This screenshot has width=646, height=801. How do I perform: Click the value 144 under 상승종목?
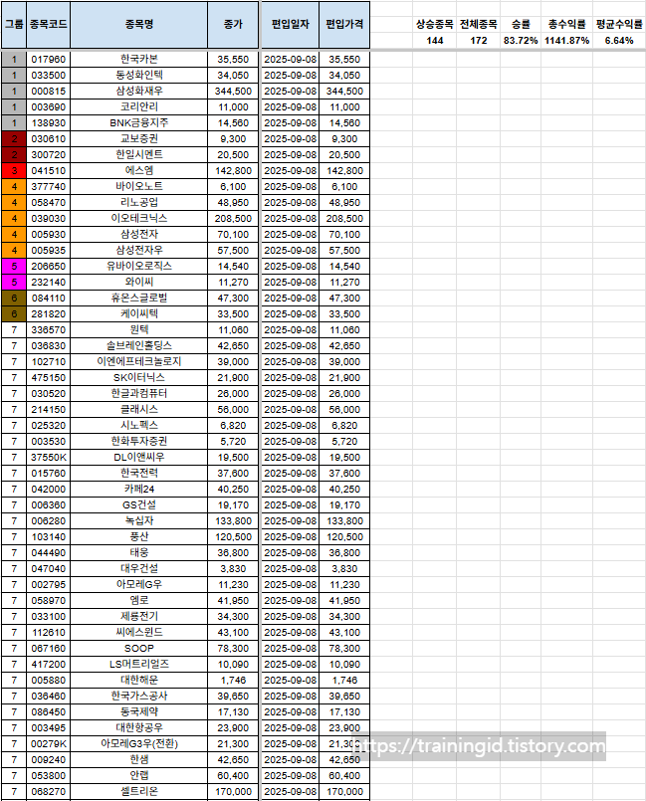click(x=434, y=41)
